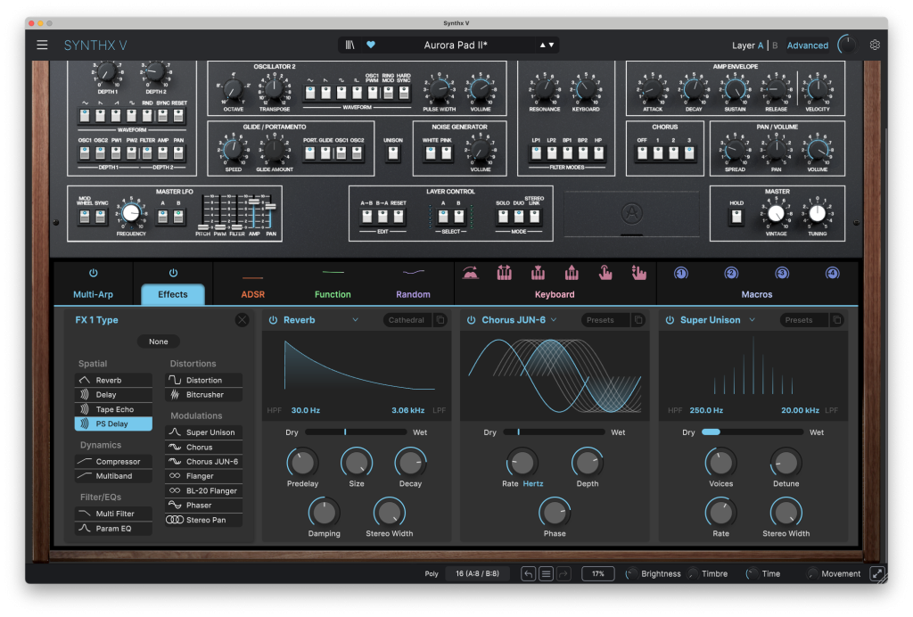The height and width of the screenshot is (617, 913).
Task: Click the 17% CPU meter box
Action: pos(598,574)
